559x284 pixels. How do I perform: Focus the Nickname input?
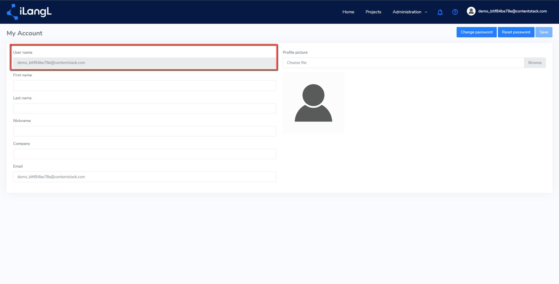145,131
